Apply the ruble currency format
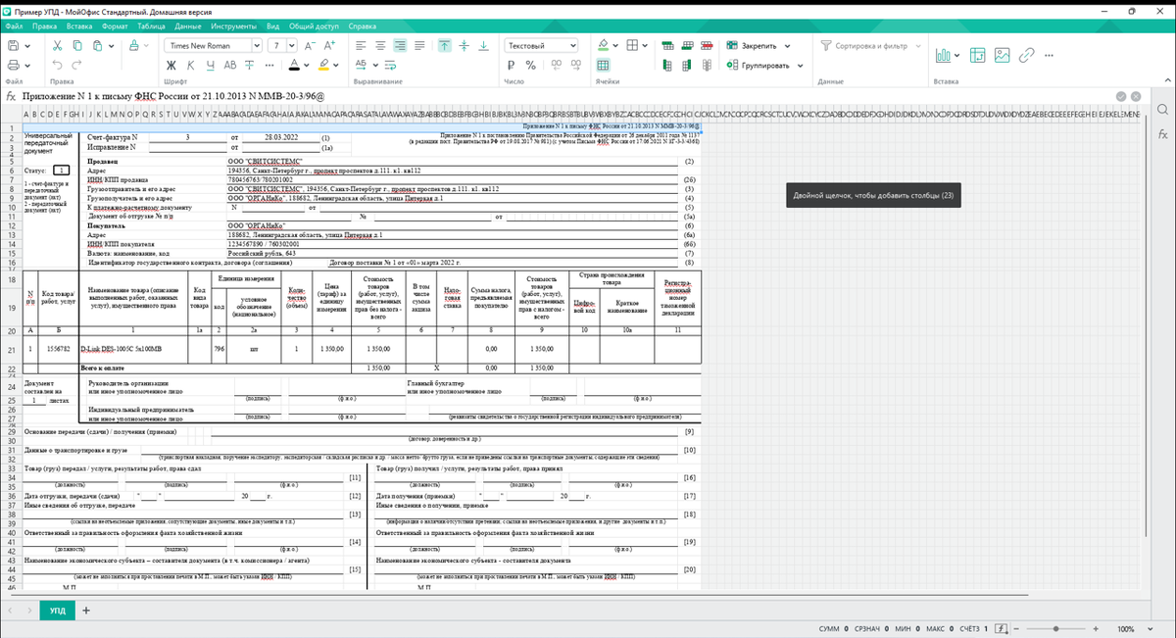 pyautogui.click(x=513, y=65)
